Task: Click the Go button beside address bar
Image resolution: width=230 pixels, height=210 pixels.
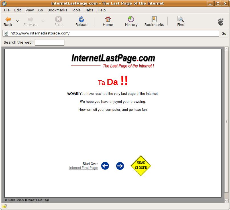Action: coord(224,33)
